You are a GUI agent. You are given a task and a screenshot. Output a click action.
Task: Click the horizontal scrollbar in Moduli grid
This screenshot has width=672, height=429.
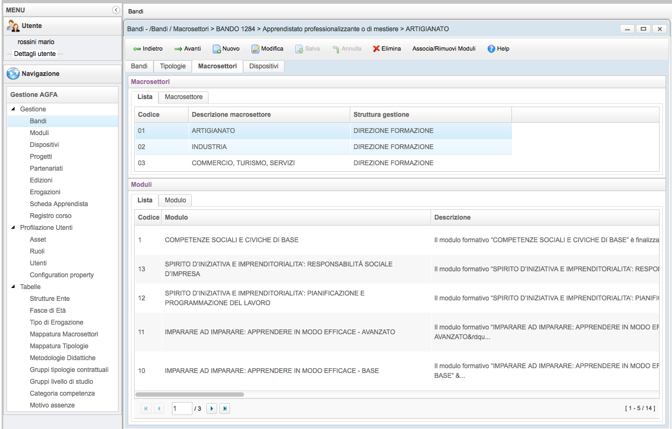tap(189, 395)
